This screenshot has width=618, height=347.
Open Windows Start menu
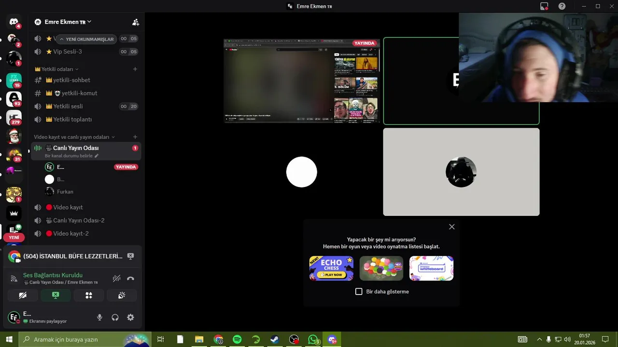point(9,339)
